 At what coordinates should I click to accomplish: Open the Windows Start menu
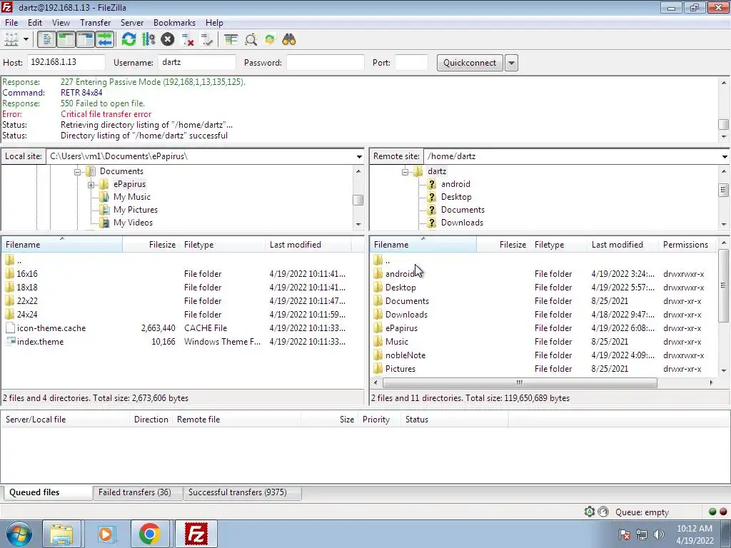19,534
